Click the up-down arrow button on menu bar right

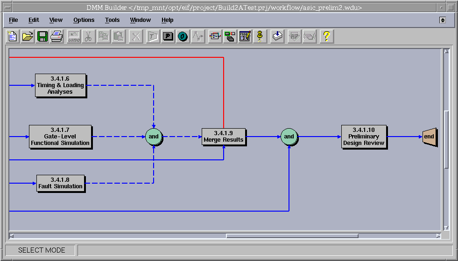pos(443,20)
